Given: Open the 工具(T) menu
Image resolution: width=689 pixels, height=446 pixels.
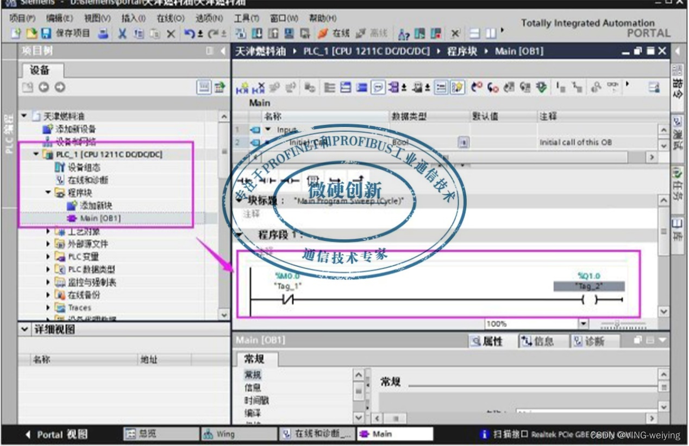Looking at the screenshot, I should tap(246, 18).
